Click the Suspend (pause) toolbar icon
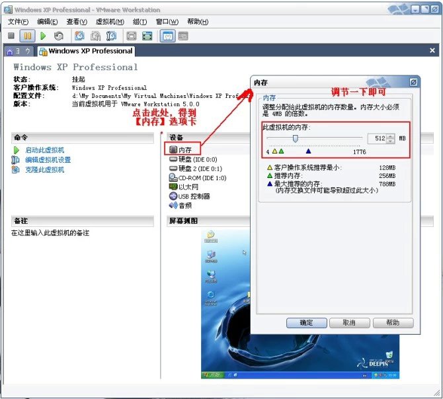Viewport: 443px width, 399px height. 27,36
